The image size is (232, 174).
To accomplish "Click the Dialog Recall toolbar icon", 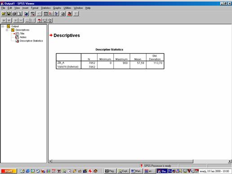I will (33, 14).
